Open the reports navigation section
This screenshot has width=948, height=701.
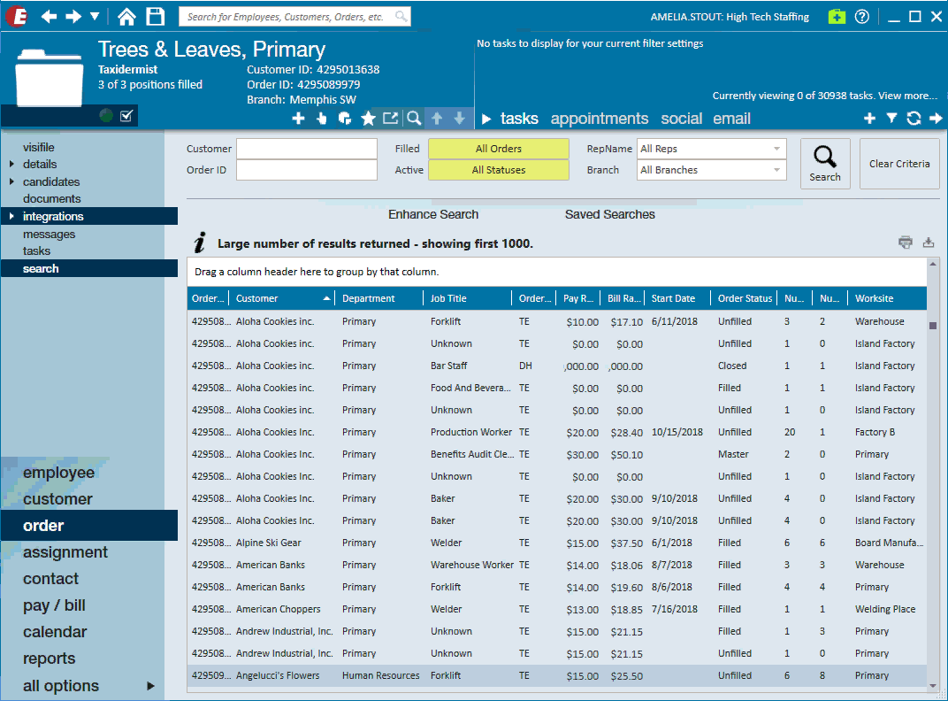click(49, 659)
